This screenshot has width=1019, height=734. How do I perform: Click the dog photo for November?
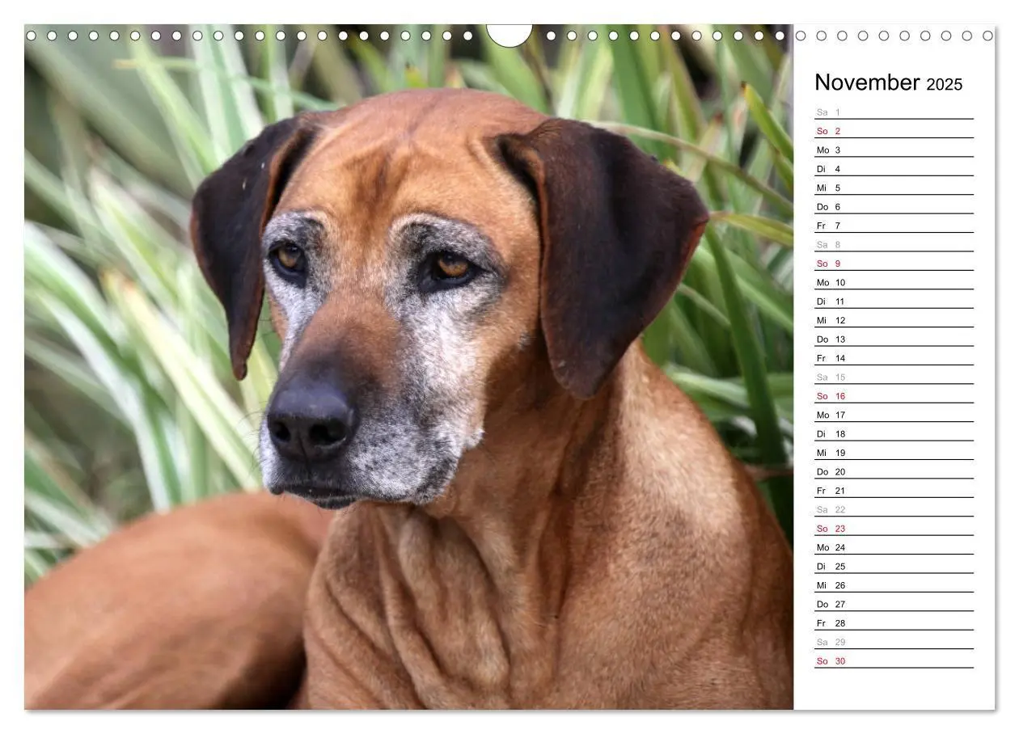408,367
